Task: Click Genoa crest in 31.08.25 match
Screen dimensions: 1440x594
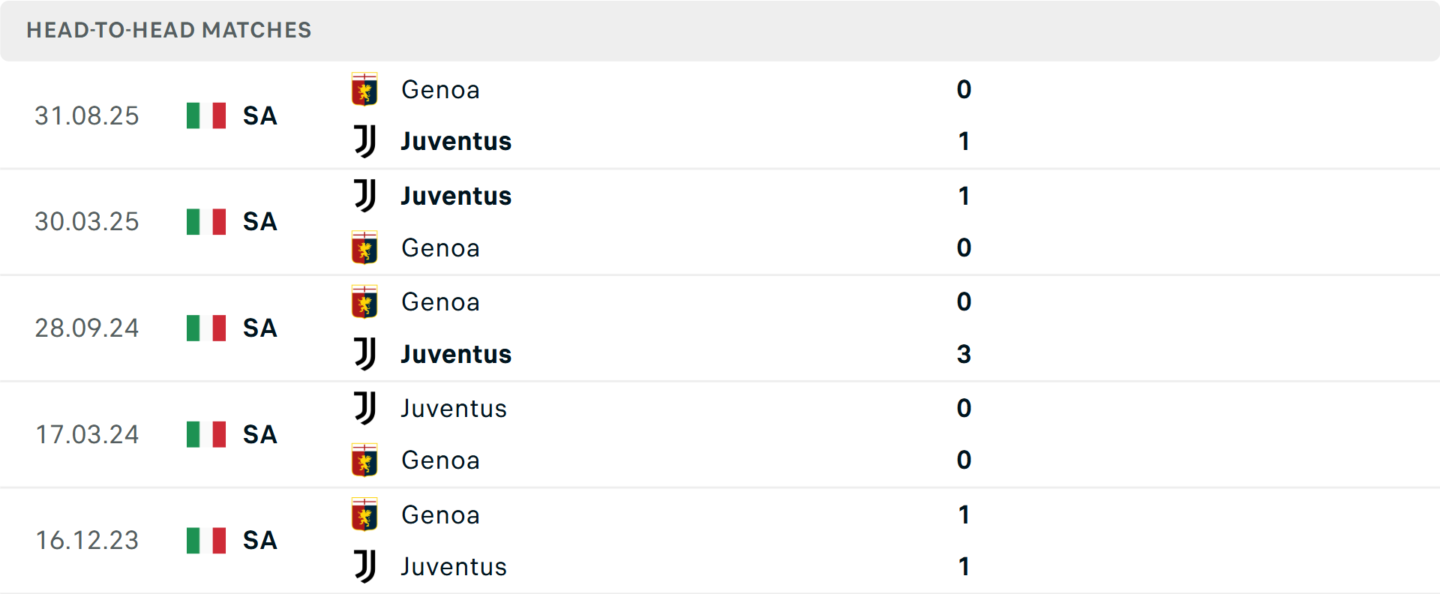Action: 364,89
